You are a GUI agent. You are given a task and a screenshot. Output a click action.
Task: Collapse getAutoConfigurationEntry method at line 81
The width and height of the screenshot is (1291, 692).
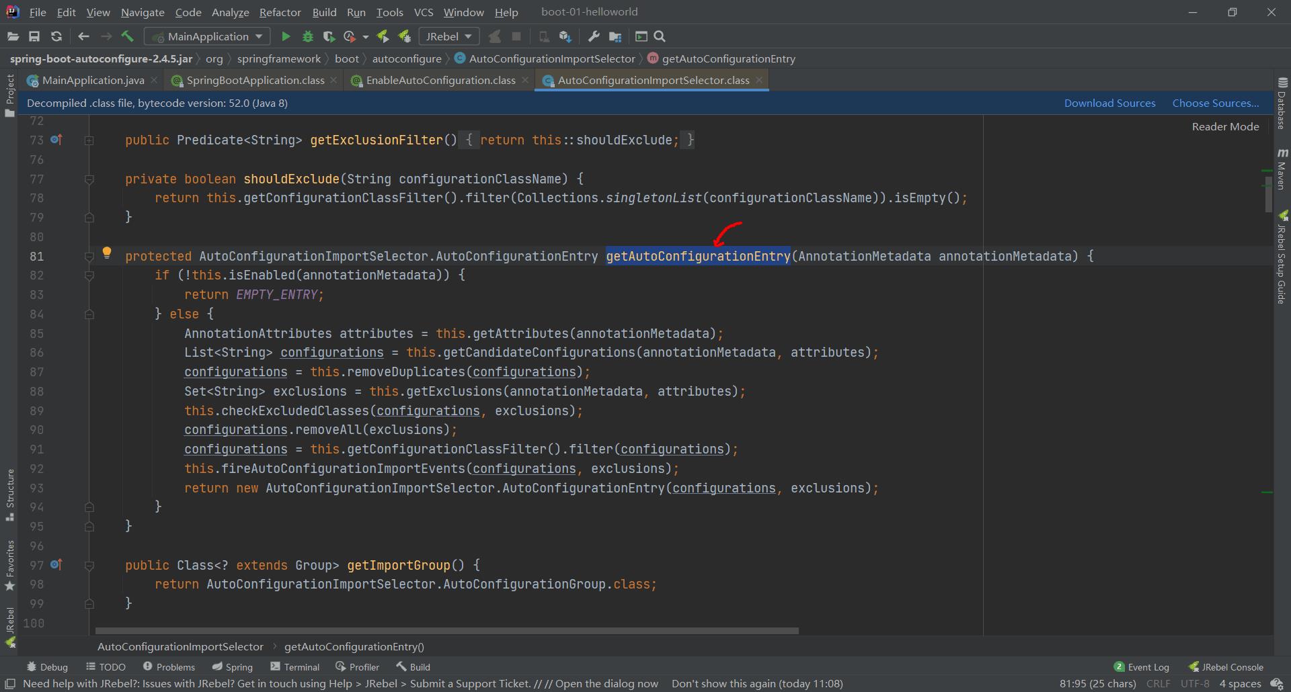89,257
